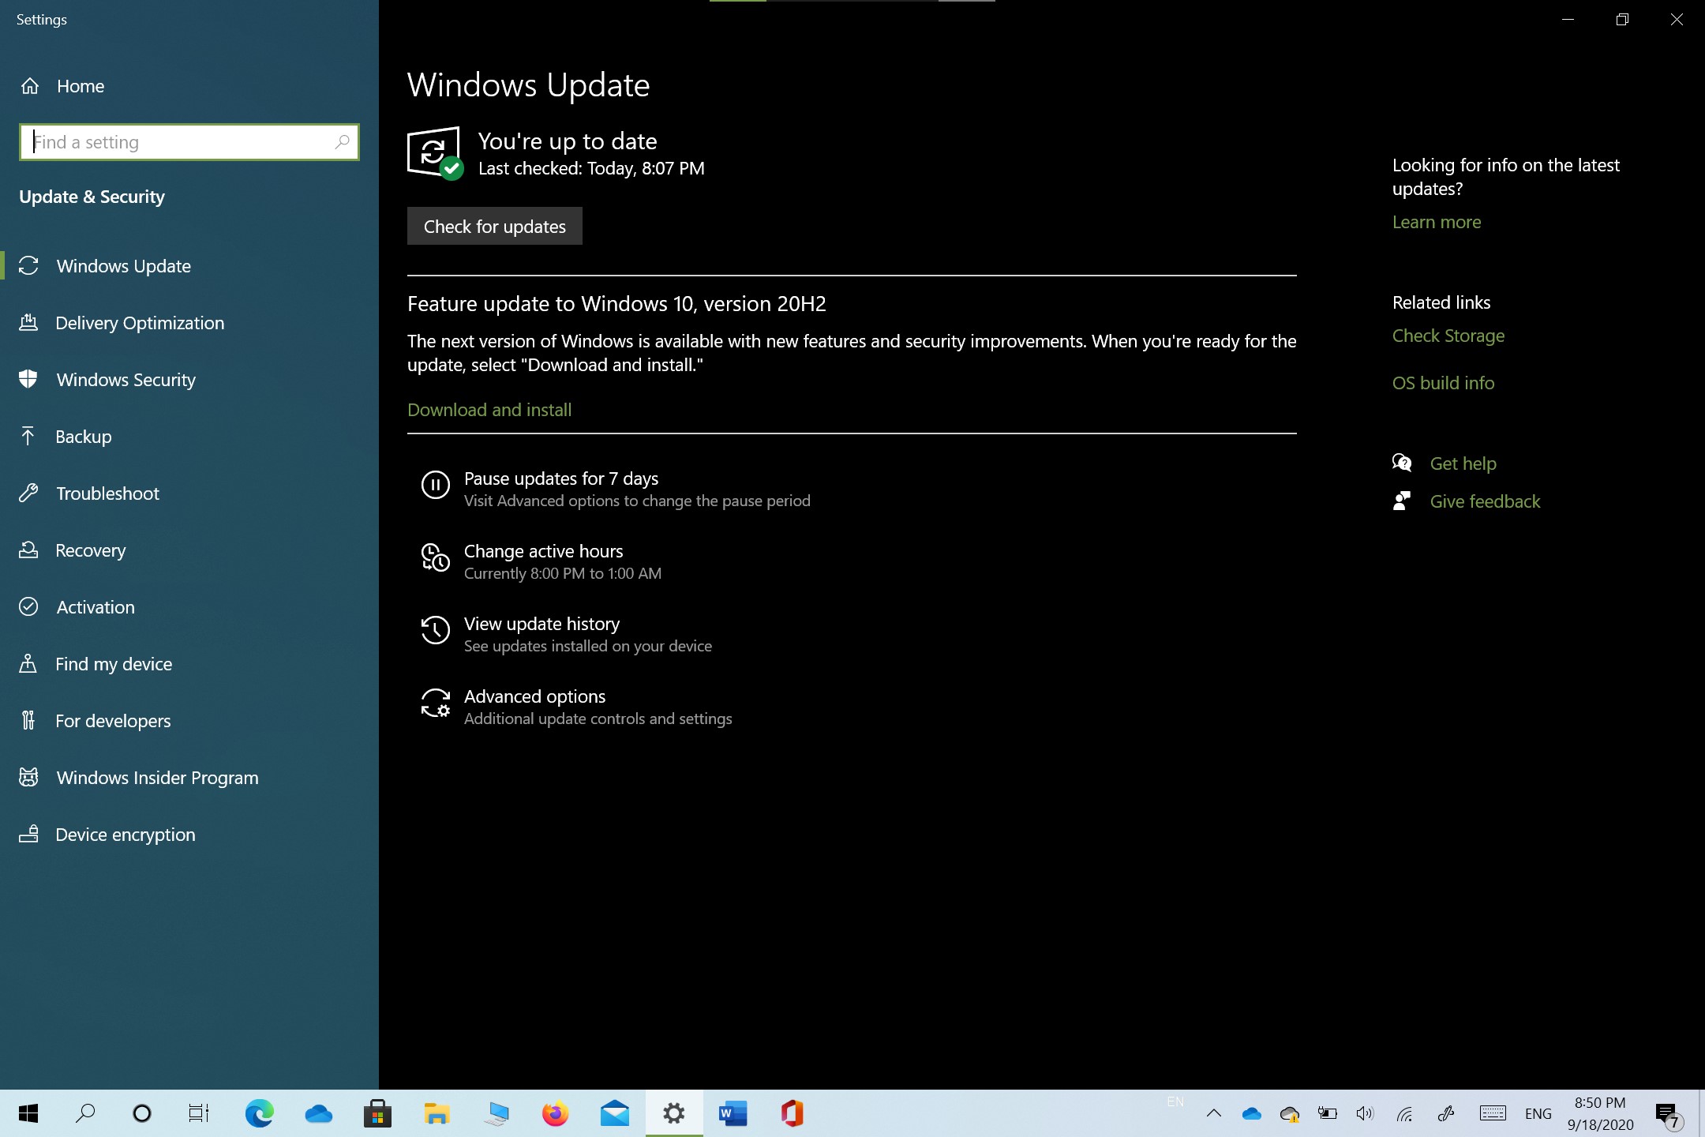
Task: Click Download and install link
Action: pyautogui.click(x=489, y=410)
